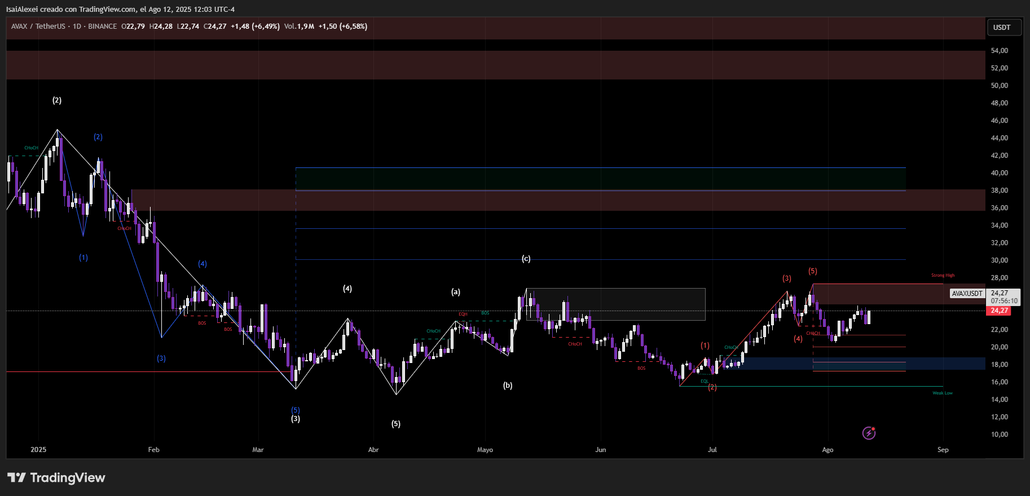Click the Vol. 1,9M indicator legend
The width and height of the screenshot is (1030, 496).
[x=299, y=26]
